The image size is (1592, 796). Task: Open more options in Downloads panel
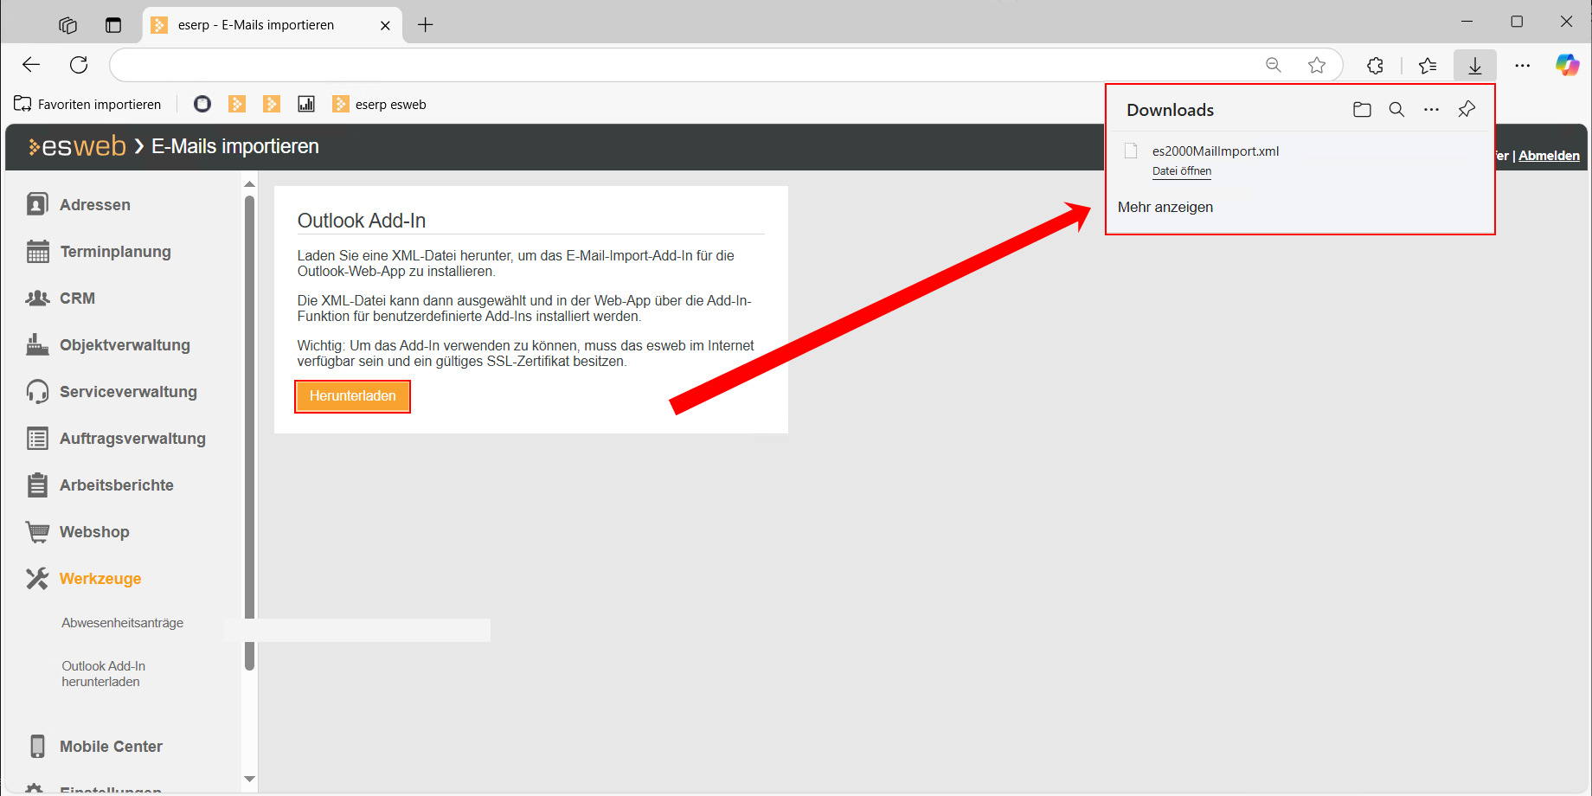click(x=1432, y=110)
